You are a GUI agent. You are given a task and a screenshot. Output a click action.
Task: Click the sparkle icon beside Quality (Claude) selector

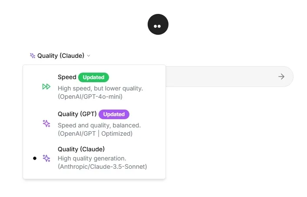pyautogui.click(x=33, y=56)
